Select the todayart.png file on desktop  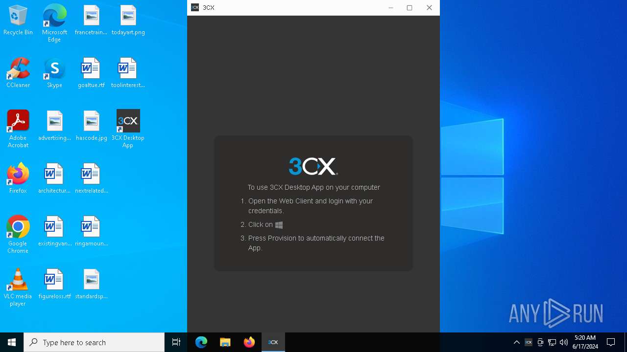click(x=128, y=21)
